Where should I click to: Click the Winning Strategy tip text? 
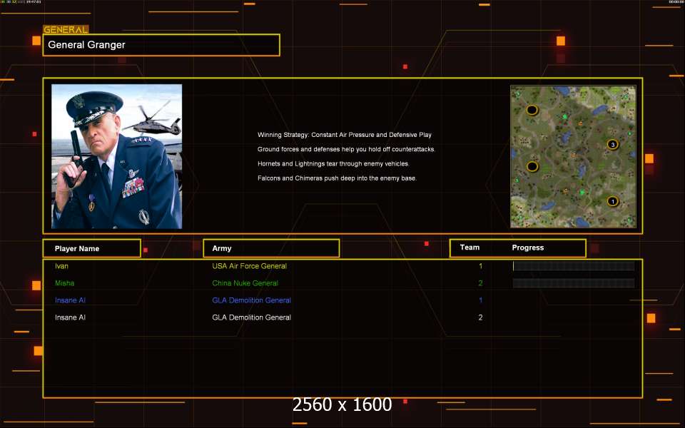(x=345, y=135)
